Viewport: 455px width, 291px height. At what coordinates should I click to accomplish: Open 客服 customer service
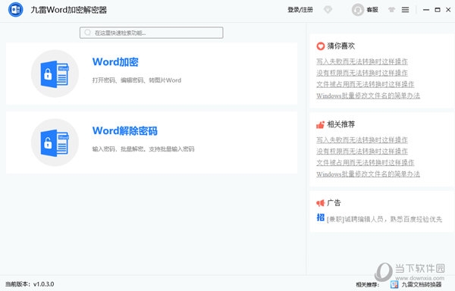372,10
